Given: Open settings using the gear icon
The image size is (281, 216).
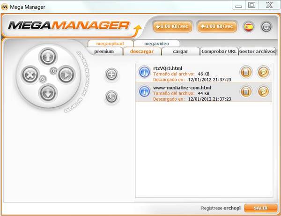Looking at the screenshot, I should click(x=266, y=27).
